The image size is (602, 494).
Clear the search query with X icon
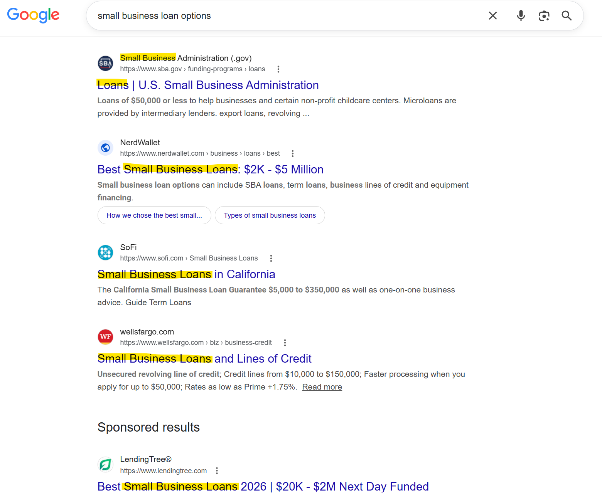click(x=492, y=16)
